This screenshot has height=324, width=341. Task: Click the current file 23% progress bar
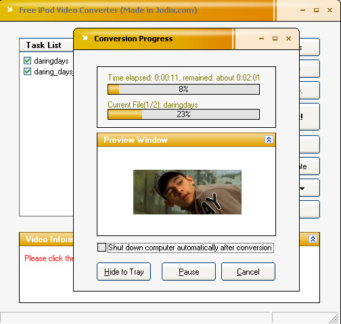click(183, 114)
